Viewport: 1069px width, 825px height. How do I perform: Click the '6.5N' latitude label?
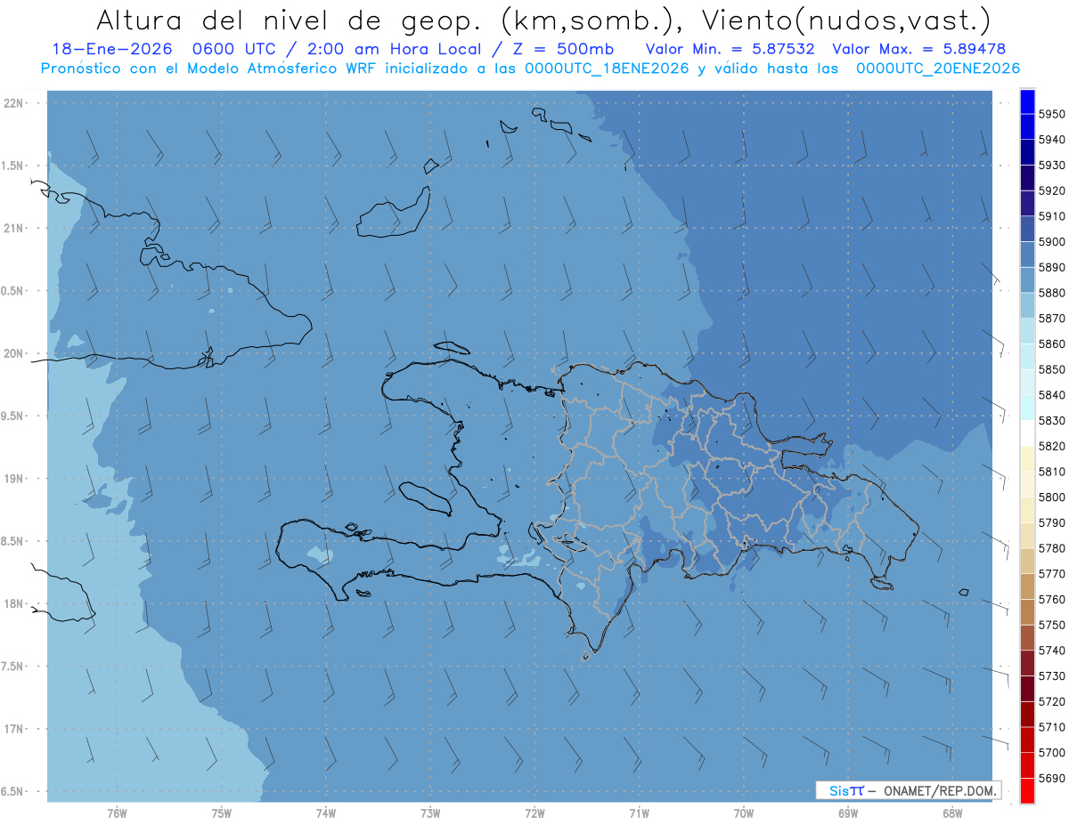click(12, 791)
